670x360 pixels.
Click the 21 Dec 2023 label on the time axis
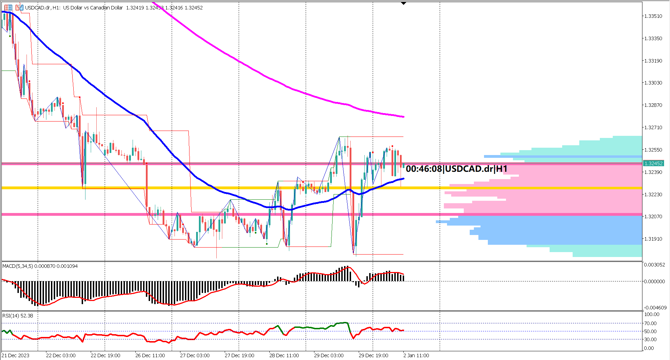16,355
